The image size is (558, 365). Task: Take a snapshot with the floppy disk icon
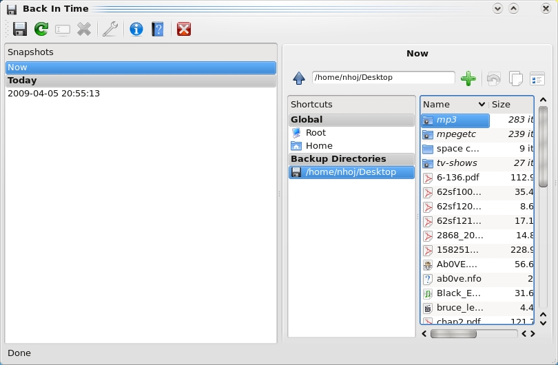point(20,29)
